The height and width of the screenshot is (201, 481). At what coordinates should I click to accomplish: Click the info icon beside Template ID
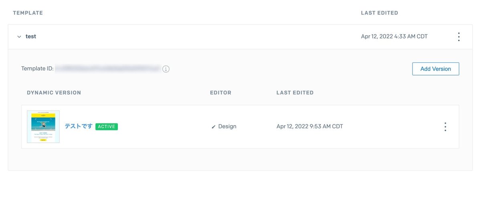(x=166, y=69)
